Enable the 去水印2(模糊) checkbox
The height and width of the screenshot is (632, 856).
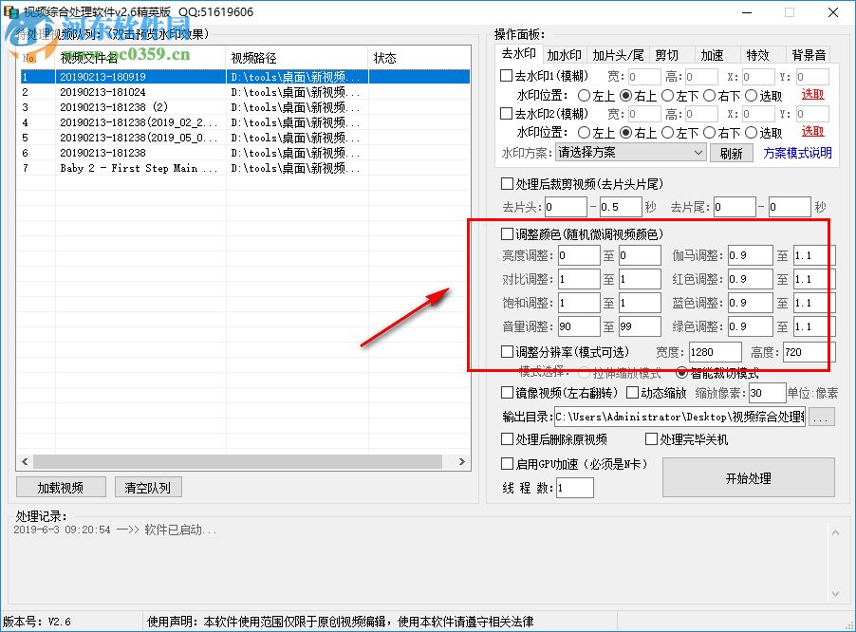point(508,112)
